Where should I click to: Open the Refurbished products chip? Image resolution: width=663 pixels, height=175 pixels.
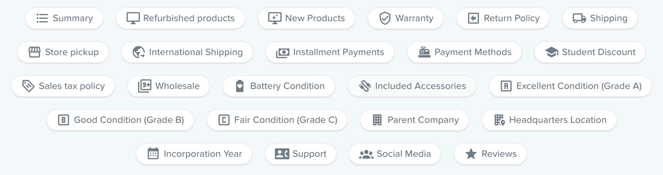coord(180,18)
